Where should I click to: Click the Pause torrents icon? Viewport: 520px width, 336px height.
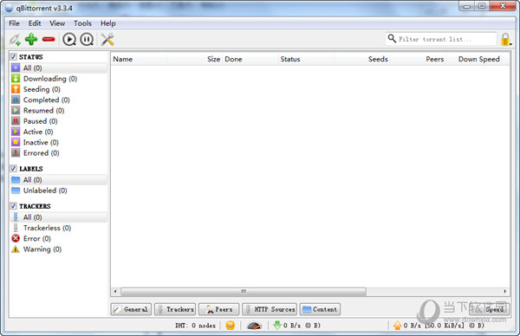coord(87,40)
